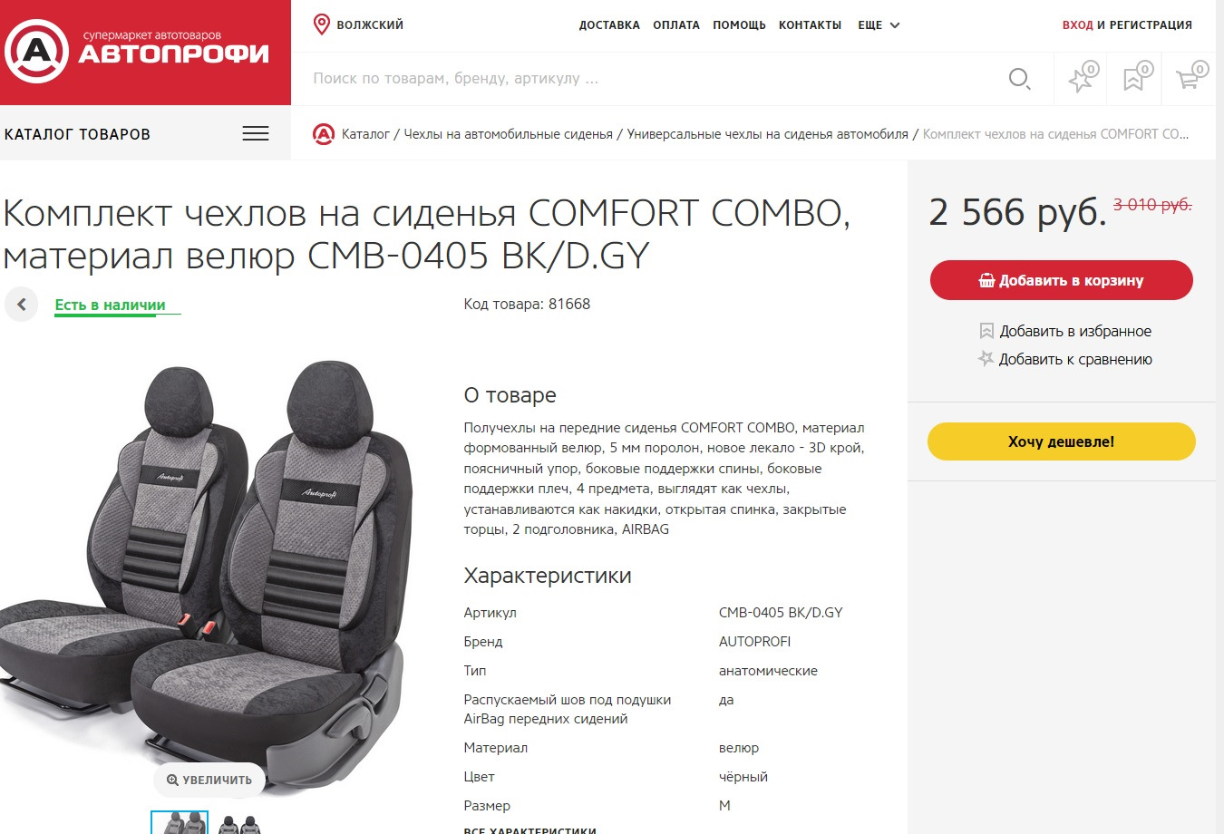Expand ВСЕ ХАРАКТЕРИСТИКИ section
The image size is (1224, 834).
point(530,829)
